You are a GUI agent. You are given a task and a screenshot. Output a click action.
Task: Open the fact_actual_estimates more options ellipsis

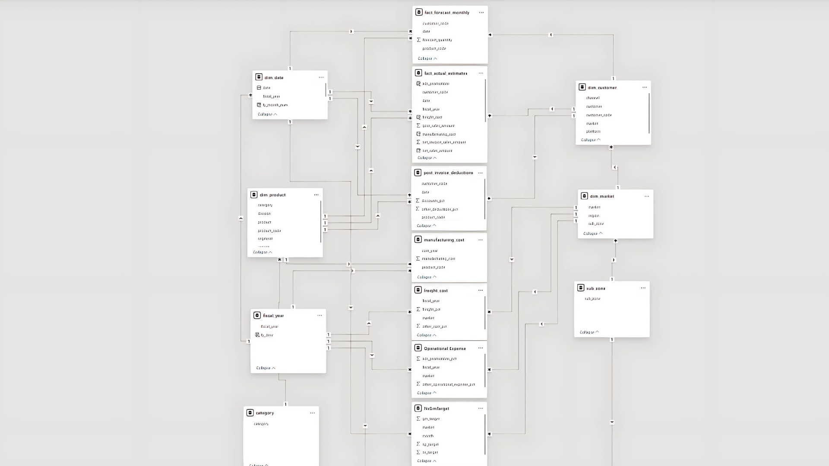pos(481,73)
